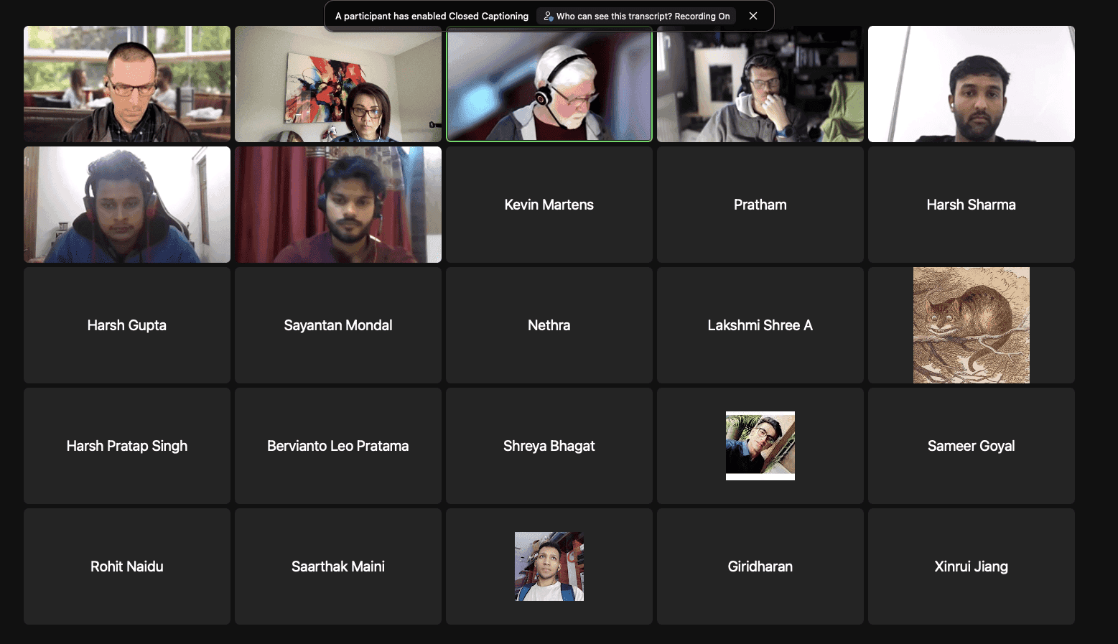Open "Who can see this transcript?" info
Image resolution: width=1118 pixels, height=644 pixels.
tap(642, 16)
